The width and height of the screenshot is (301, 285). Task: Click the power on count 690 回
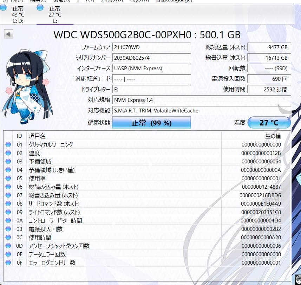tap(269, 79)
